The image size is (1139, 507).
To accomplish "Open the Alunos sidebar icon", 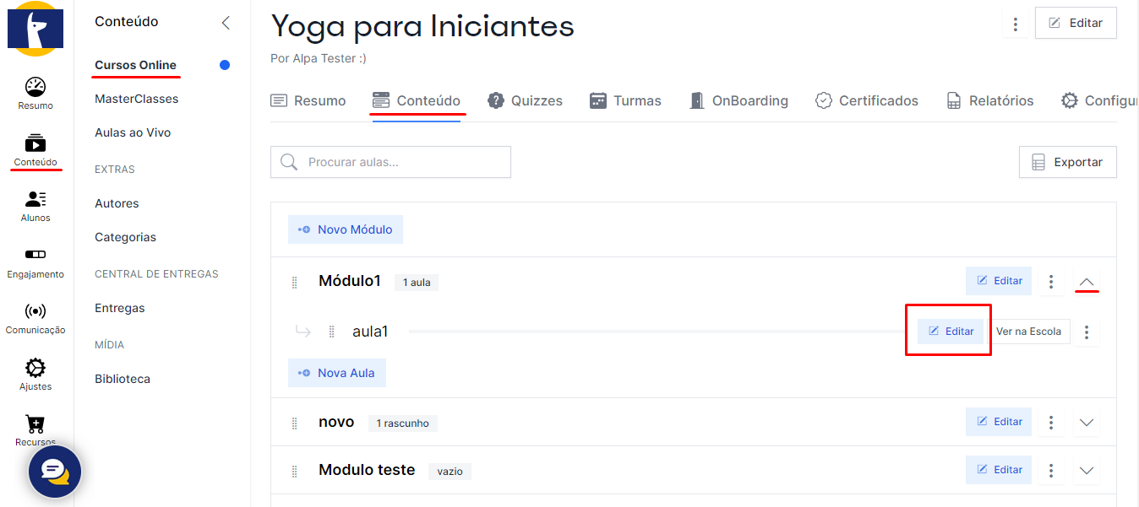I will [35, 205].
